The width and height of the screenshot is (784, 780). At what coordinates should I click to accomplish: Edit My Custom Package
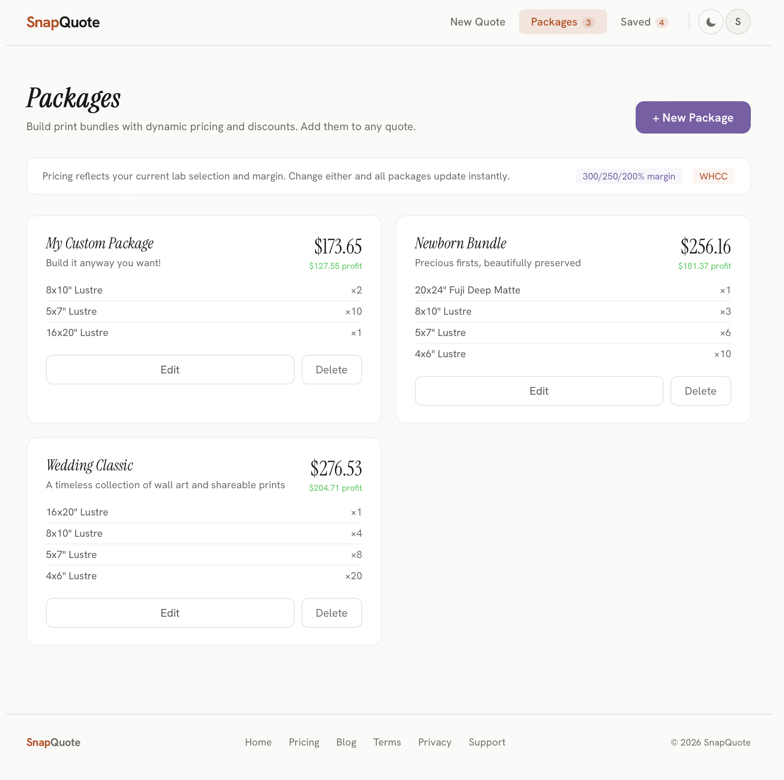(x=170, y=370)
